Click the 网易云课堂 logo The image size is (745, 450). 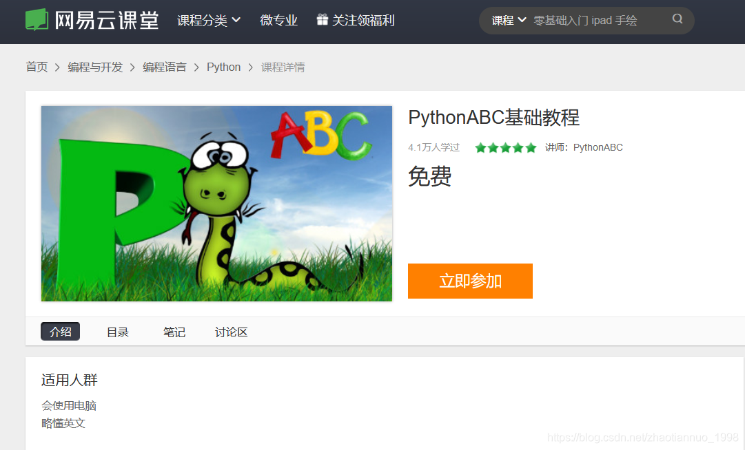click(92, 20)
